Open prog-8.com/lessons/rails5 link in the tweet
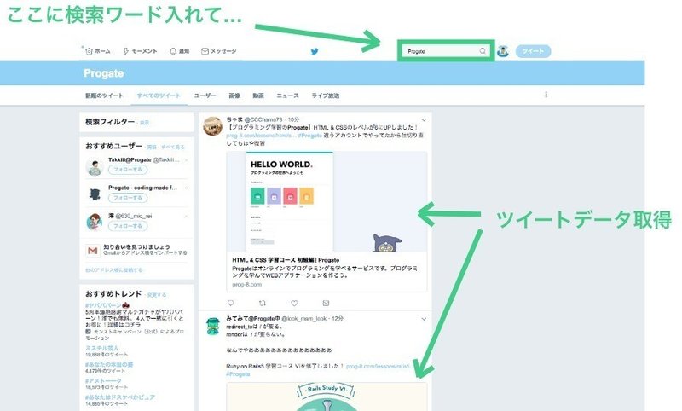This screenshot has height=411, width=682. coord(379,366)
